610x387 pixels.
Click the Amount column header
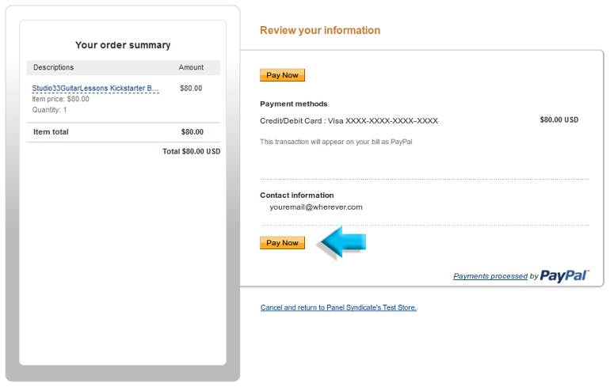pos(191,67)
